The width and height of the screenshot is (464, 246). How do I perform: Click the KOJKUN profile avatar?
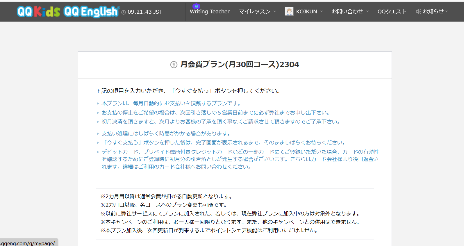click(x=289, y=11)
